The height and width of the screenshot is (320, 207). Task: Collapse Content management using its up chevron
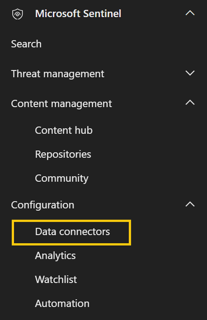(x=190, y=103)
